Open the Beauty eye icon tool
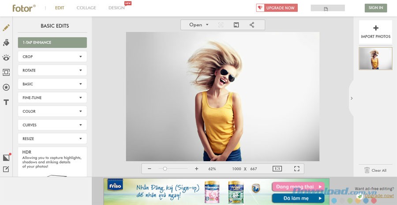The height and width of the screenshot is (205, 397). [6, 57]
